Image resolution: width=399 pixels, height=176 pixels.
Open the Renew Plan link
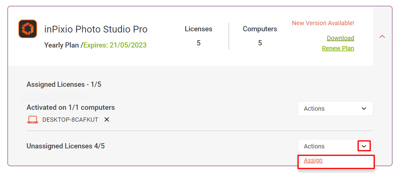tap(338, 48)
